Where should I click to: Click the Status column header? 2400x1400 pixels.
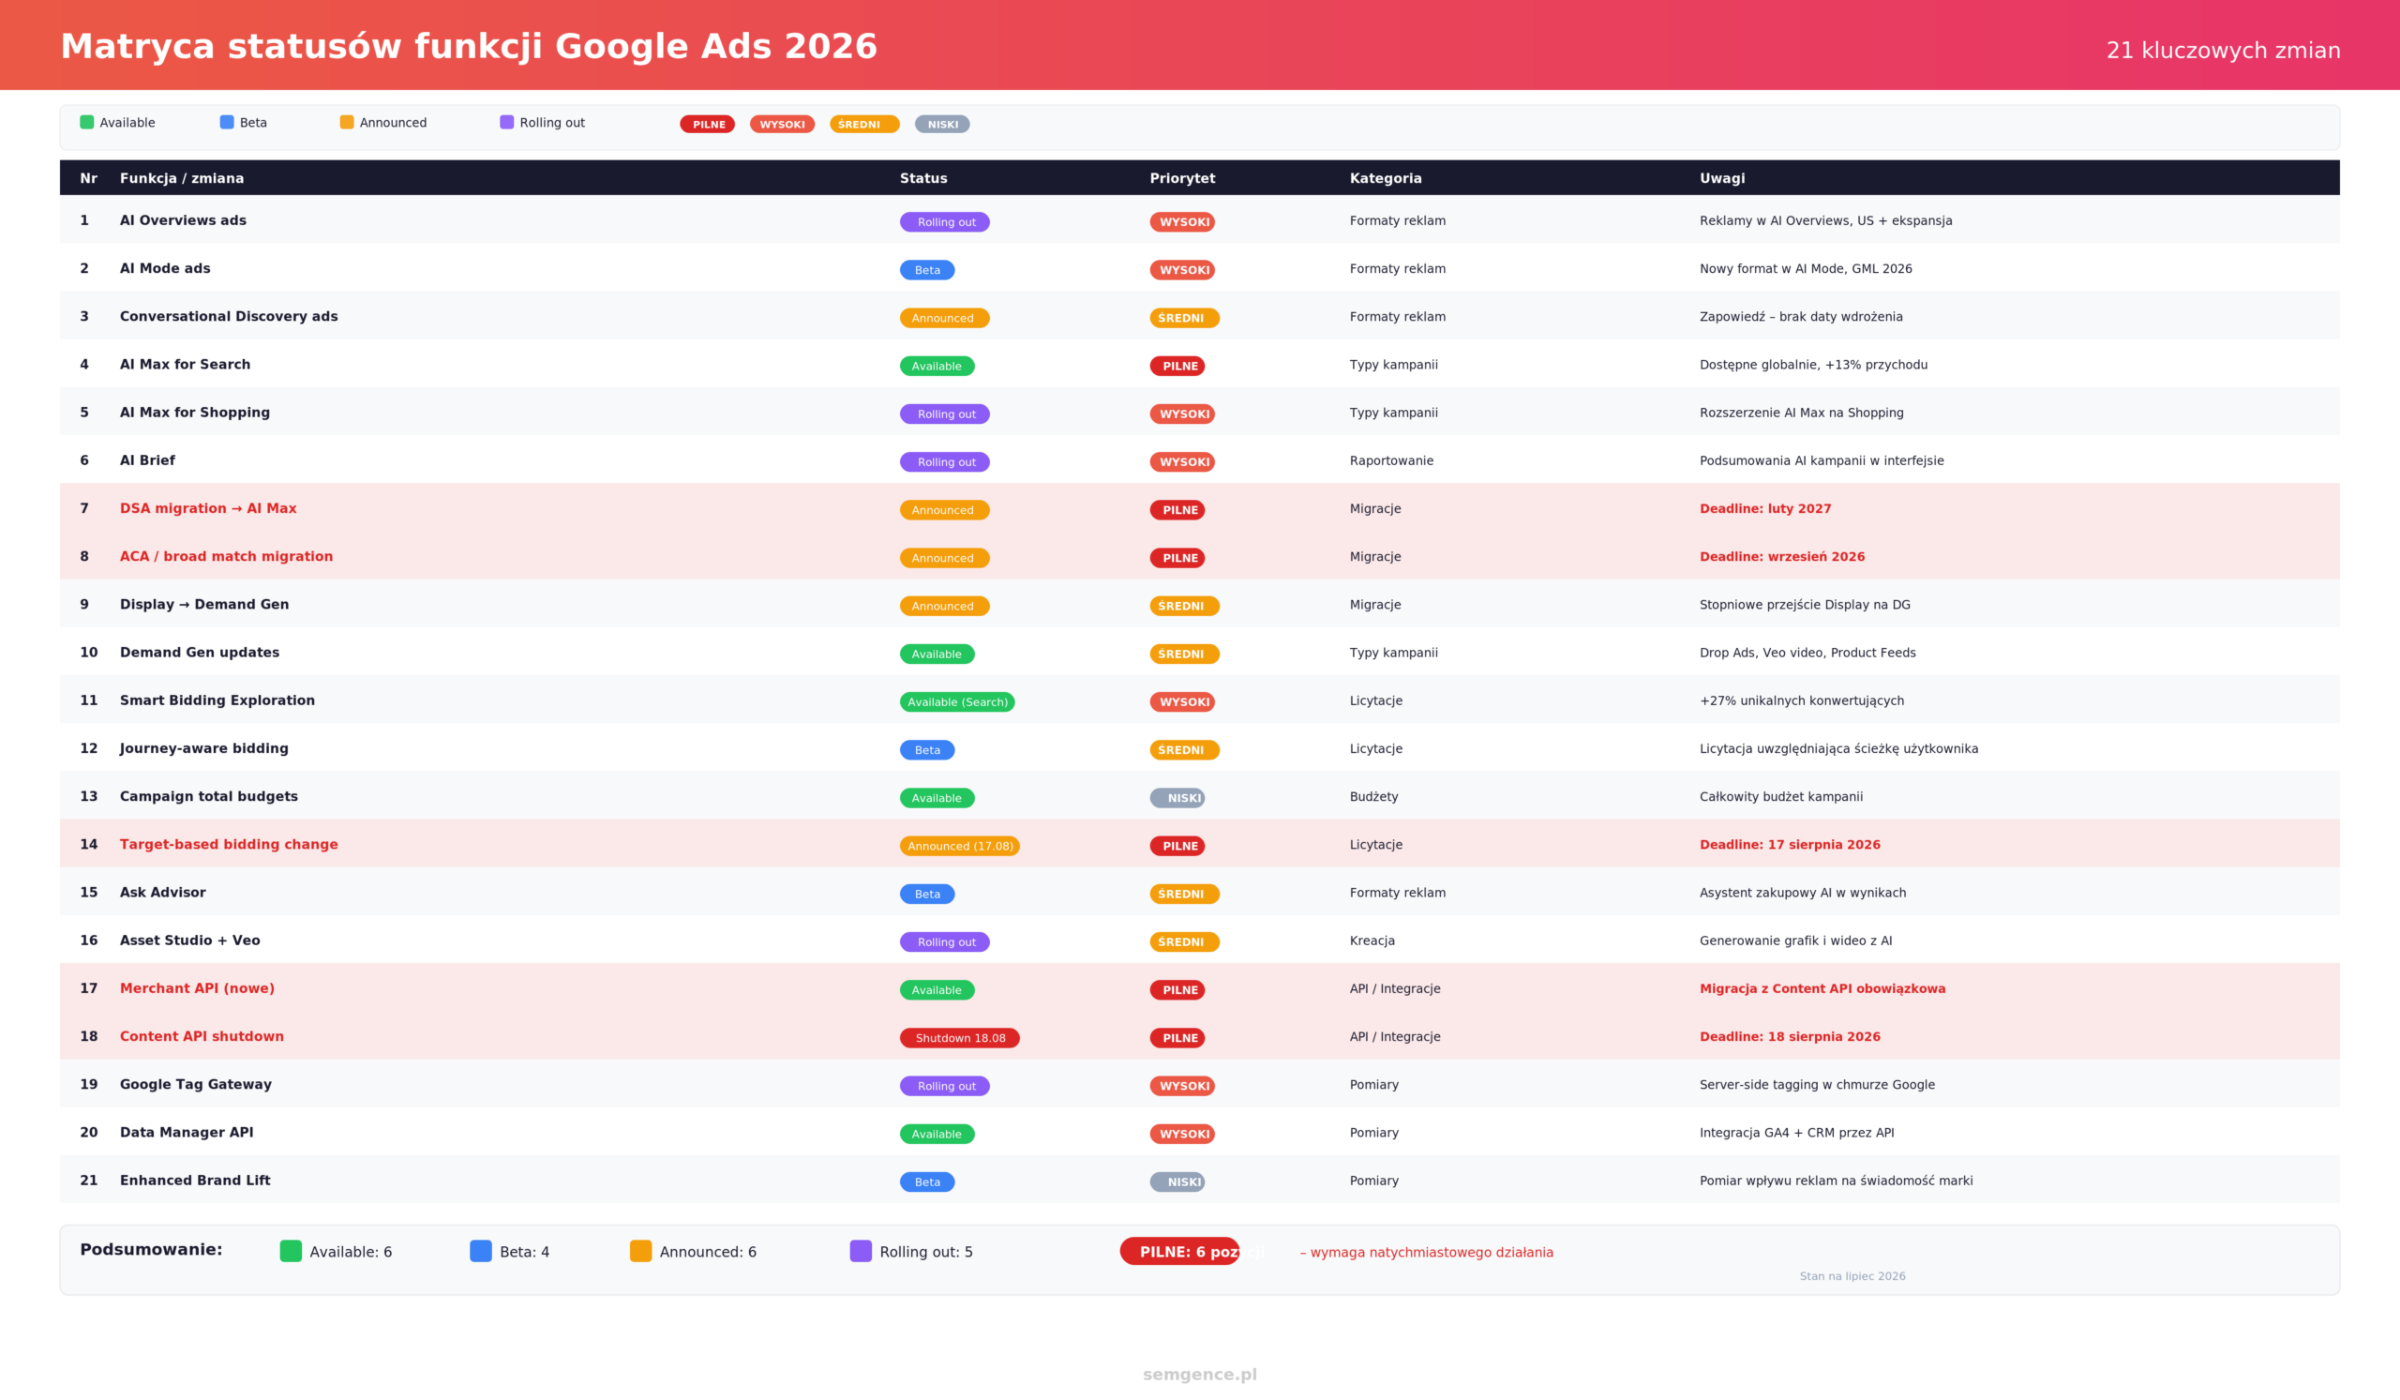923,178
